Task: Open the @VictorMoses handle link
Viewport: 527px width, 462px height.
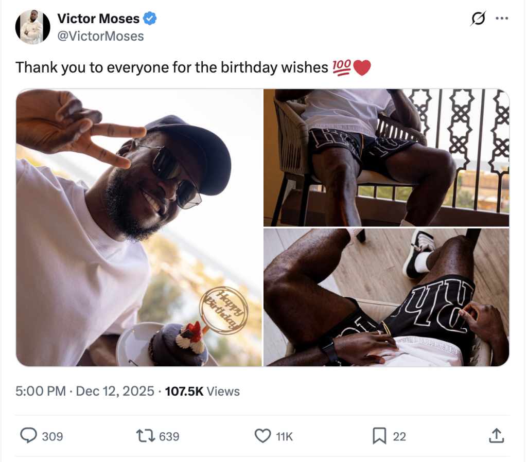Action: pos(100,36)
